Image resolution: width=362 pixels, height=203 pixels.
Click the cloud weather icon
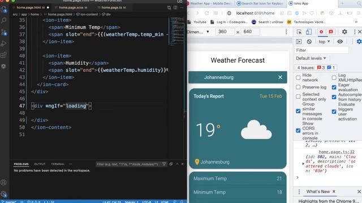[256, 130]
